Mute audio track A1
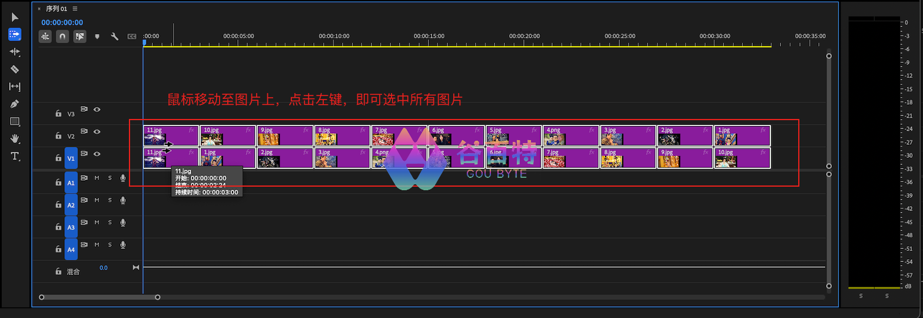Viewport: 923px width, 318px height. pos(97,178)
